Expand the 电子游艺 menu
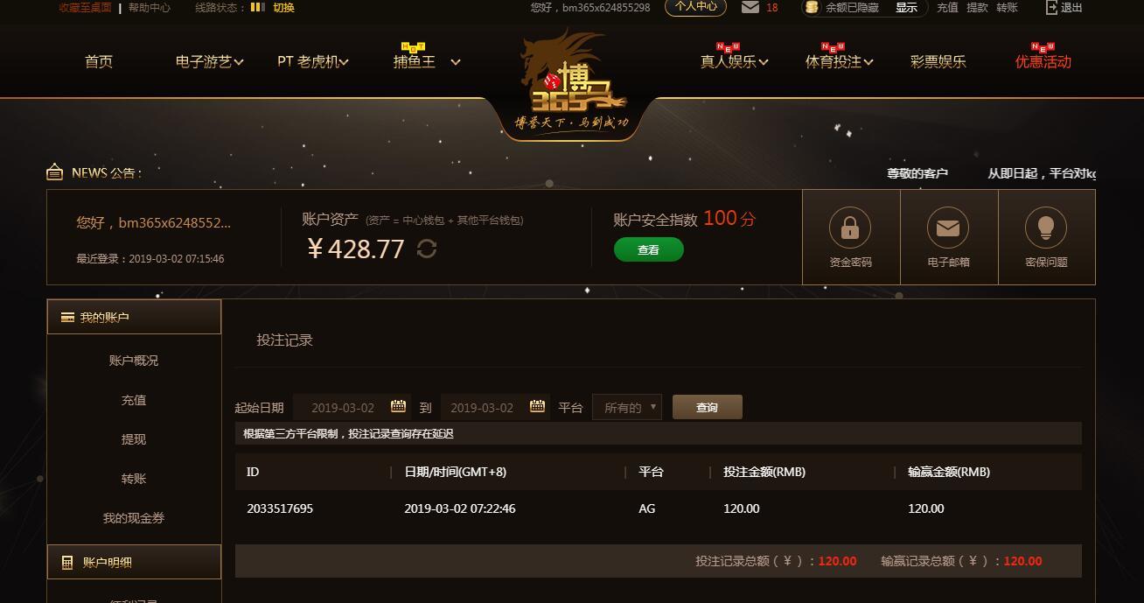1144x603 pixels. coord(209,61)
